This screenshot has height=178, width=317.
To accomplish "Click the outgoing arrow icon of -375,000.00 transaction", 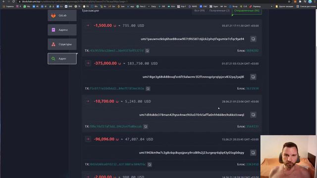I will pos(88,63).
